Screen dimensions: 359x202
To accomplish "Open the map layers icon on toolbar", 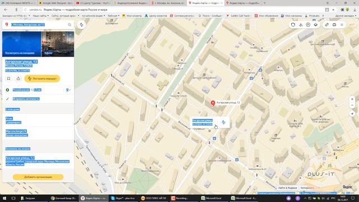I will coord(316,25).
